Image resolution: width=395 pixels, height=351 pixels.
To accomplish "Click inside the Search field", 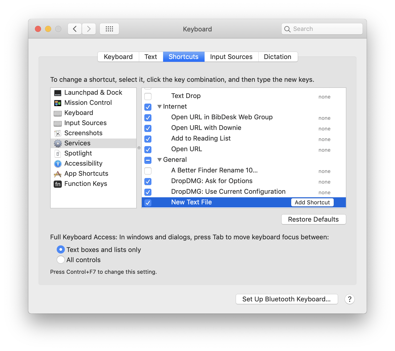I will pyautogui.click(x=322, y=29).
